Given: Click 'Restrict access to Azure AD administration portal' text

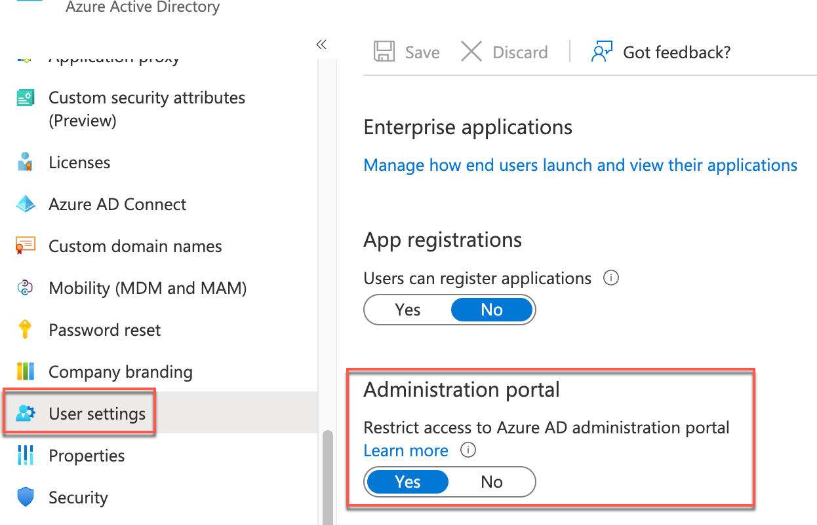Looking at the screenshot, I should pyautogui.click(x=546, y=428).
